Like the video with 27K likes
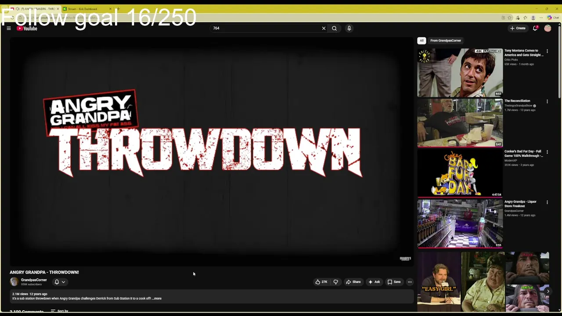Screen dimensions: 562x316 click(321, 282)
